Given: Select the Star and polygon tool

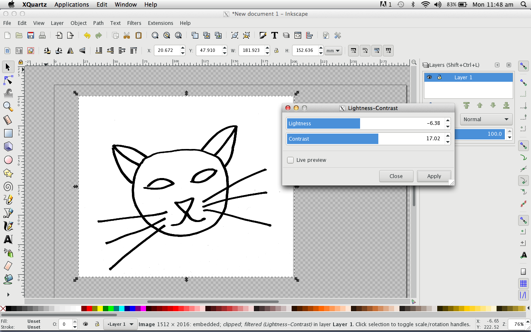Looking at the screenshot, I should click(8, 173).
